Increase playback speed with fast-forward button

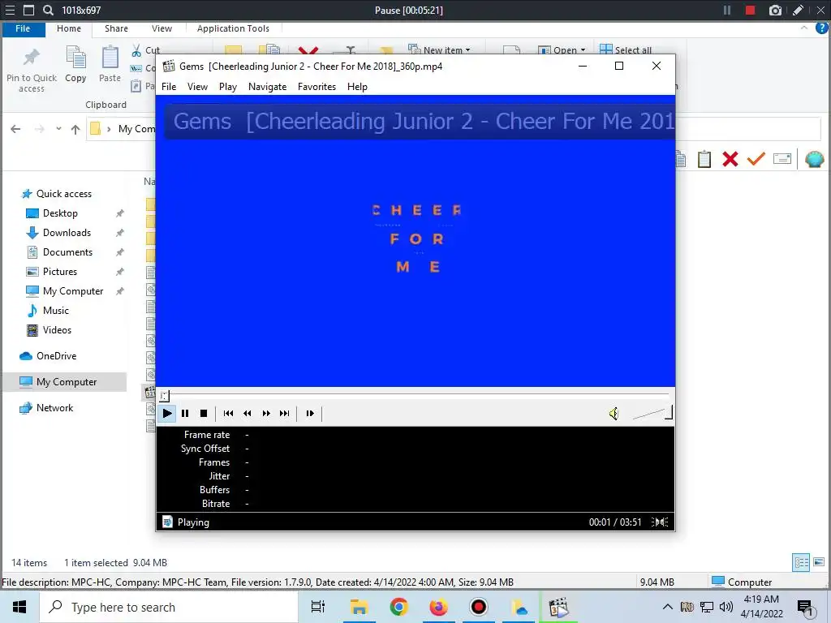point(266,413)
